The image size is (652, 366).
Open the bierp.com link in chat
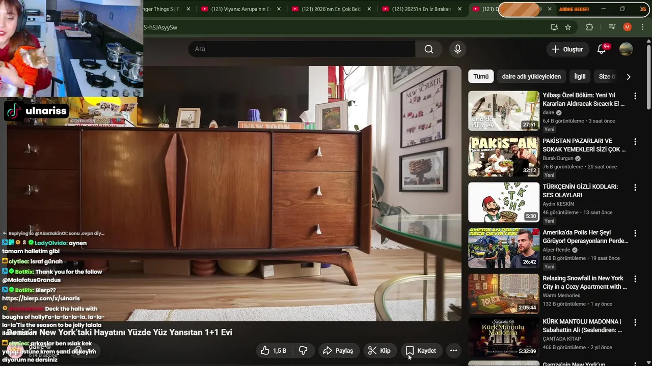point(41,298)
